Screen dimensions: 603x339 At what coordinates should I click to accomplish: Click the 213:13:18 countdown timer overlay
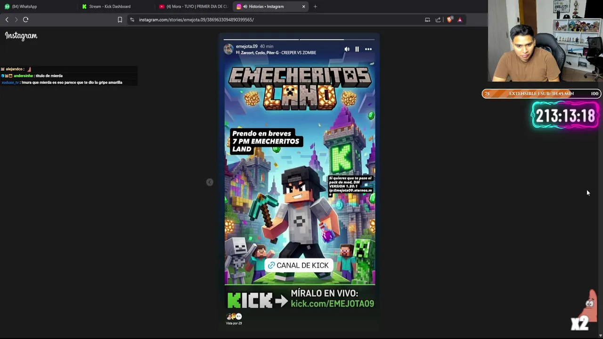click(x=565, y=116)
